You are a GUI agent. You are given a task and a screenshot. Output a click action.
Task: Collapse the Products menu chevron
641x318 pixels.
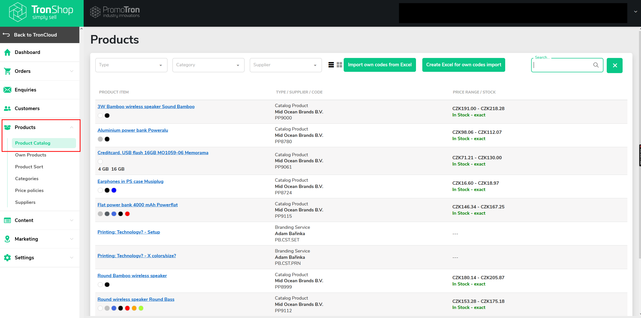pos(72,127)
